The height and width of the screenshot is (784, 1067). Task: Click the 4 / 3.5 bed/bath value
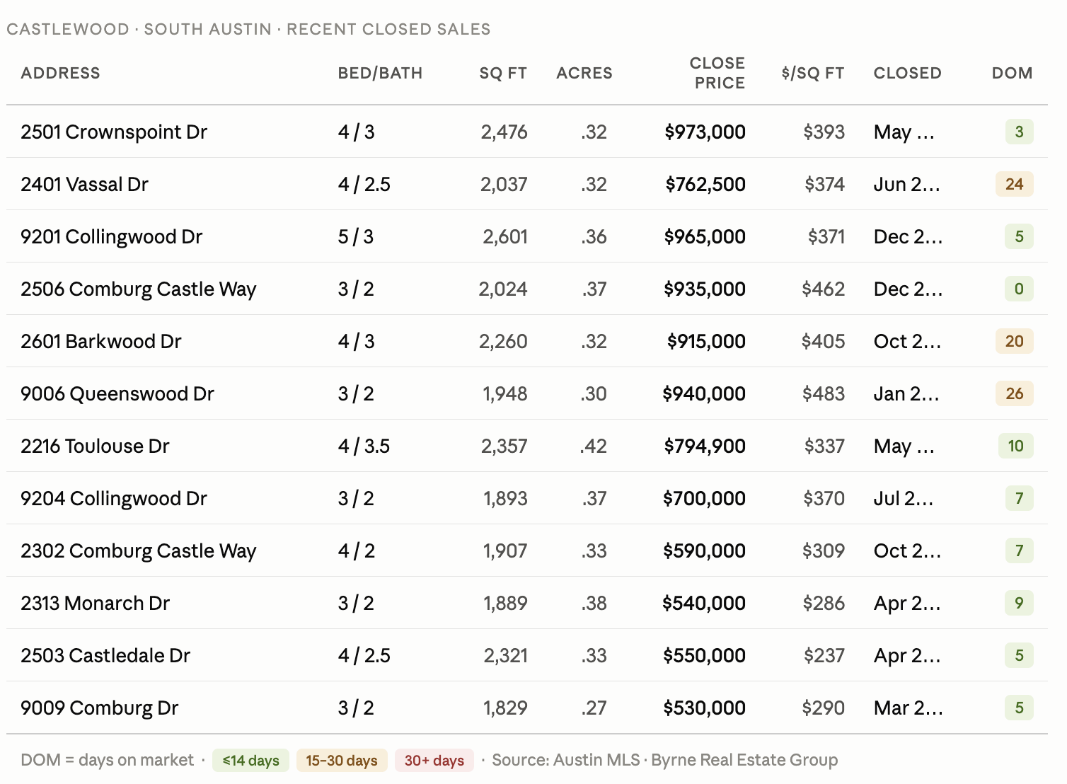(364, 446)
